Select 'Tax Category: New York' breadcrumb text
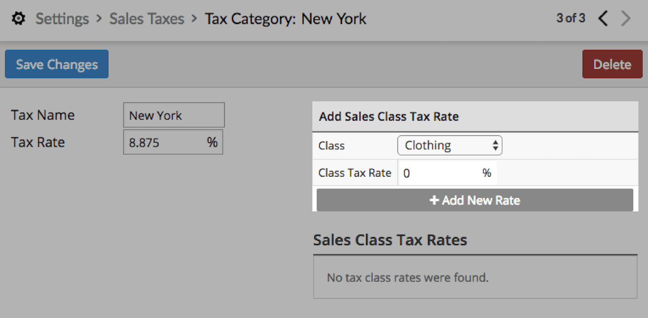The width and height of the screenshot is (648, 318). [286, 19]
